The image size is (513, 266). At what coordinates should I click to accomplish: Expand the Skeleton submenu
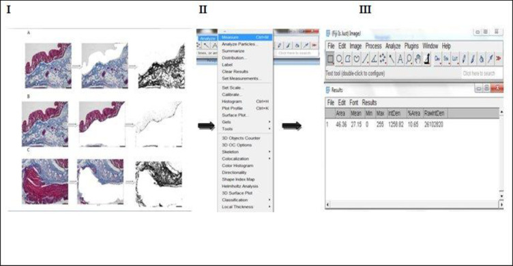click(246, 152)
